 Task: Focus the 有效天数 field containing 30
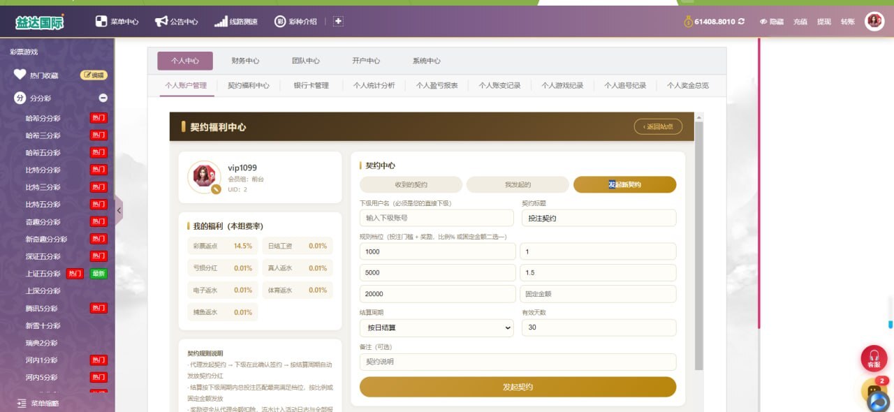pos(599,328)
